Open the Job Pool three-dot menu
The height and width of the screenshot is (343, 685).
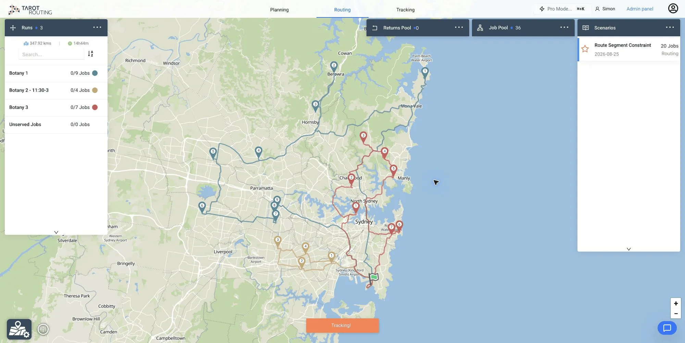(564, 27)
